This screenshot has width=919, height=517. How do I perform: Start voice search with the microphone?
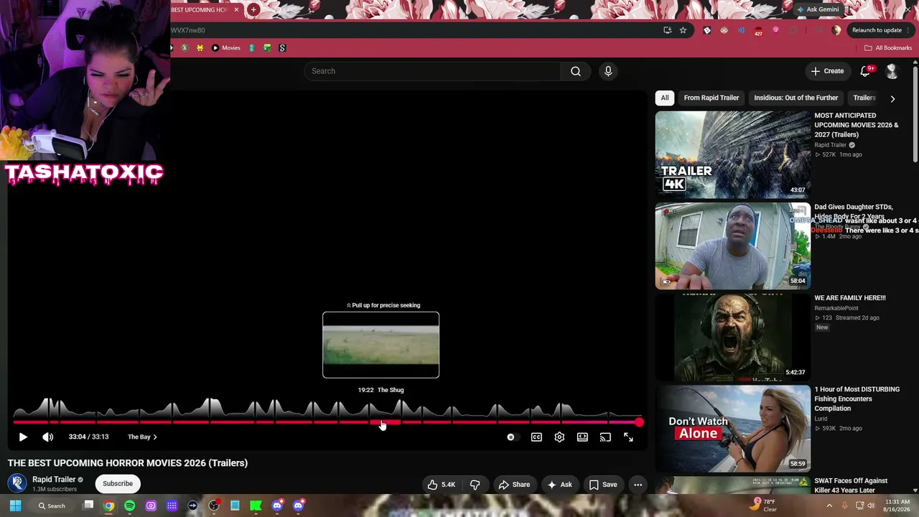(x=608, y=71)
